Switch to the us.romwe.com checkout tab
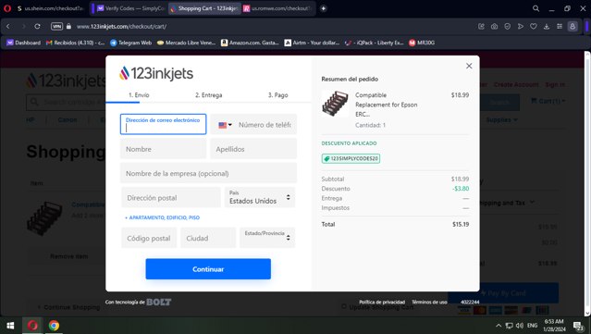The height and width of the screenshot is (334, 591). pyautogui.click(x=277, y=8)
